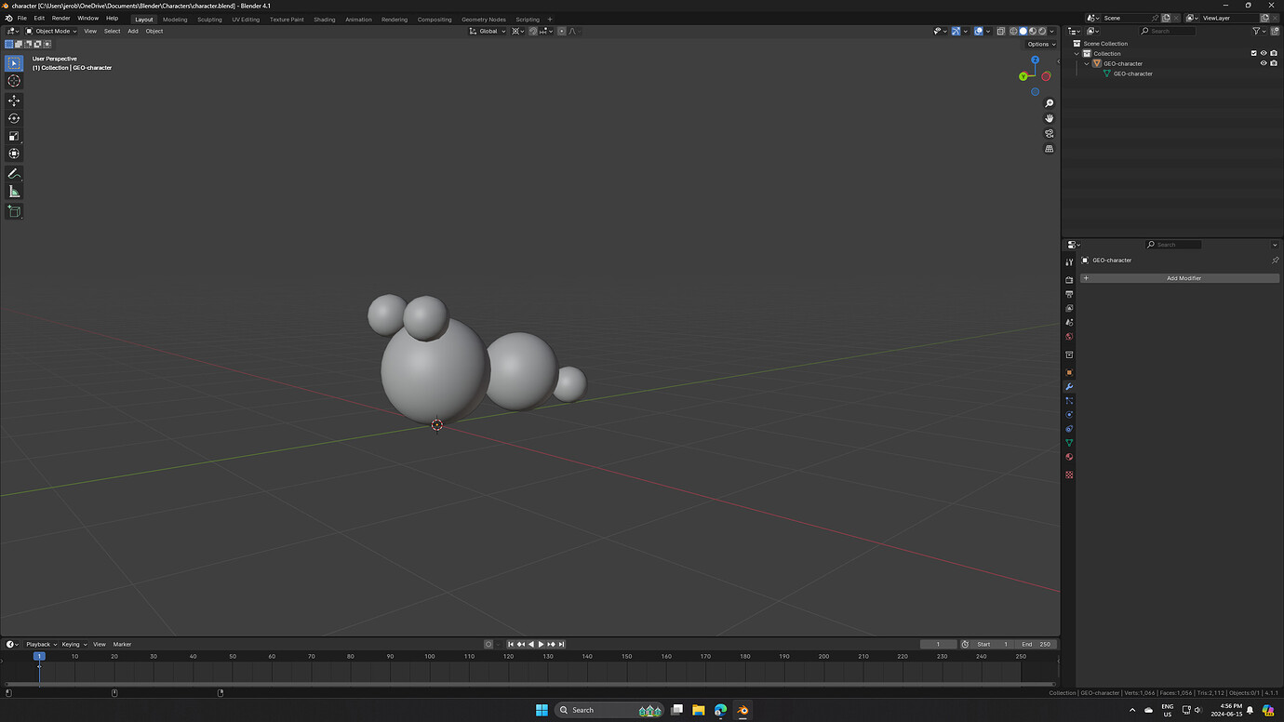1284x722 pixels.
Task: Uncheck the Collection exclude checkbox
Action: [1253, 53]
